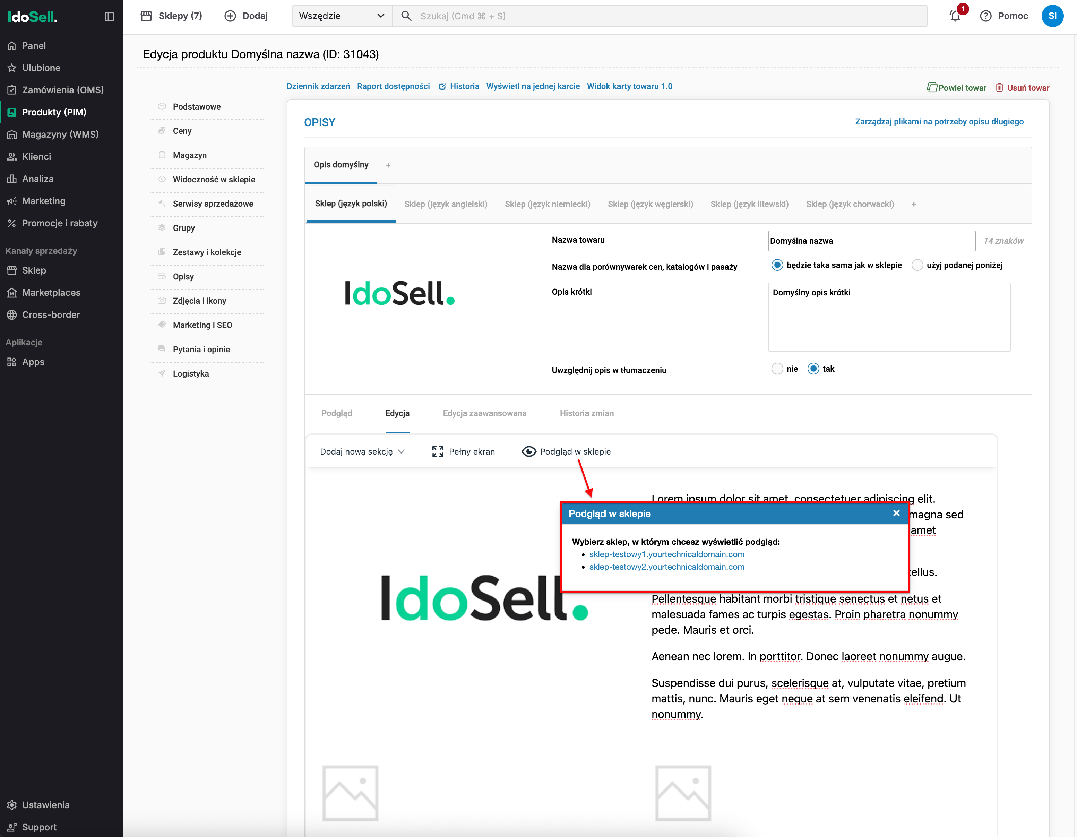Open the Wszędzie search scope dropdown
The width and height of the screenshot is (1077, 837).
[x=342, y=16]
